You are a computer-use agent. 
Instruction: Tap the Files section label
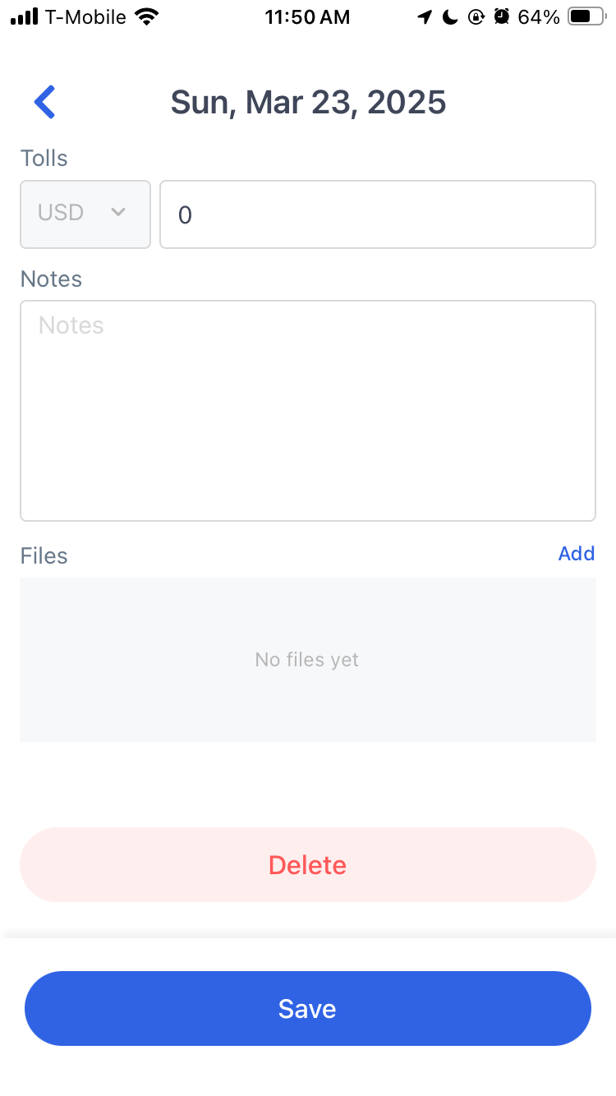(x=44, y=556)
